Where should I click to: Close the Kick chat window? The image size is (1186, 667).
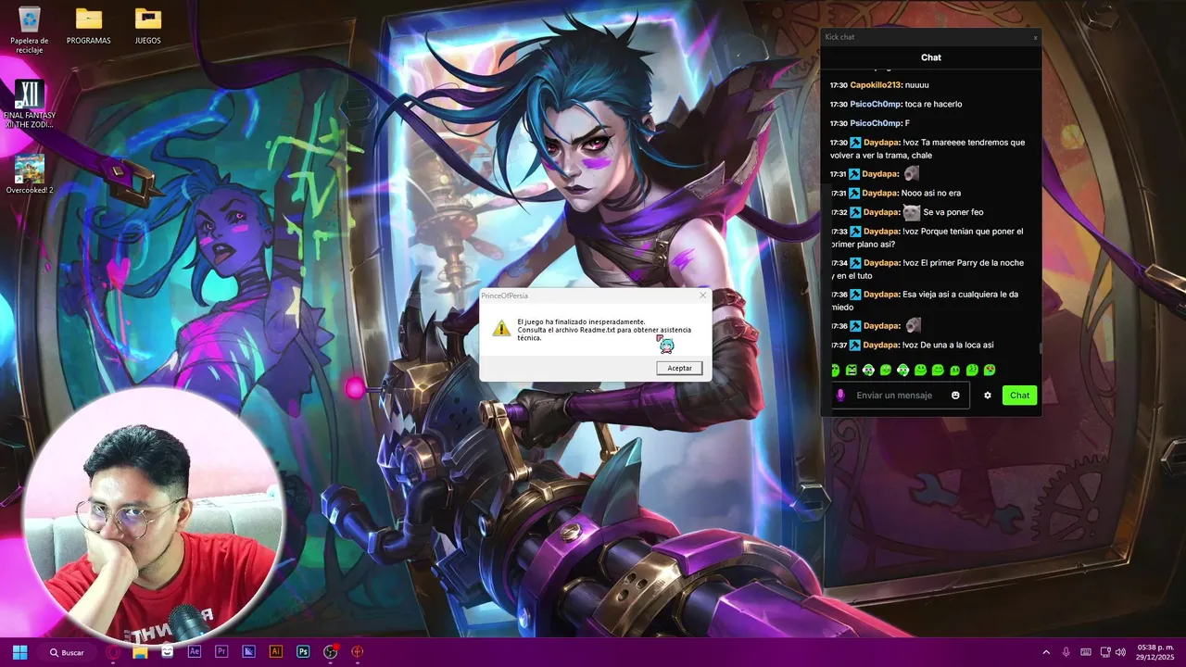[x=1036, y=38]
